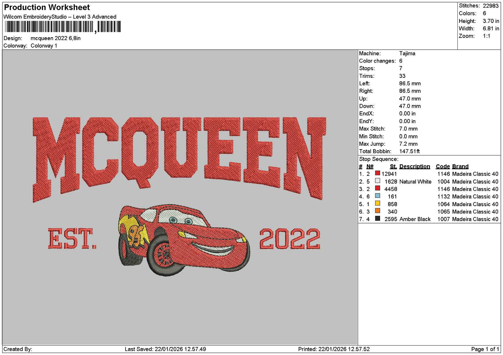
Task: Click stitch count '12941' in row 1
Action: [x=389, y=174]
